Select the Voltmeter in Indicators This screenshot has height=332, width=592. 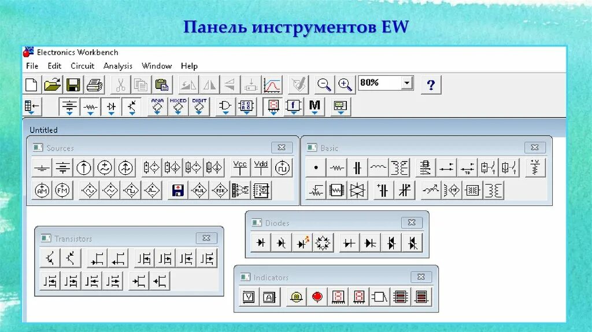[249, 297]
